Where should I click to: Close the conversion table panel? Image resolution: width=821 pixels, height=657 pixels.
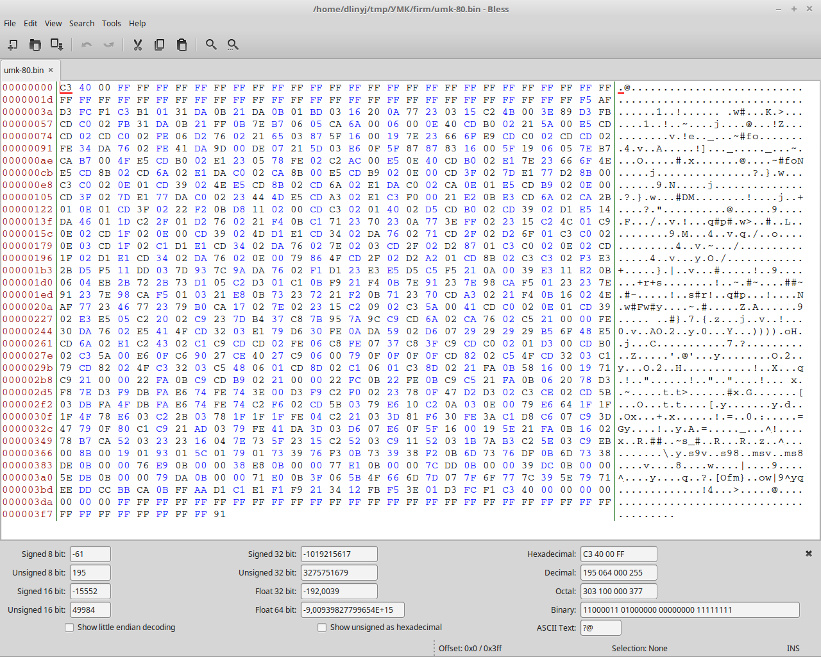pos(809,553)
